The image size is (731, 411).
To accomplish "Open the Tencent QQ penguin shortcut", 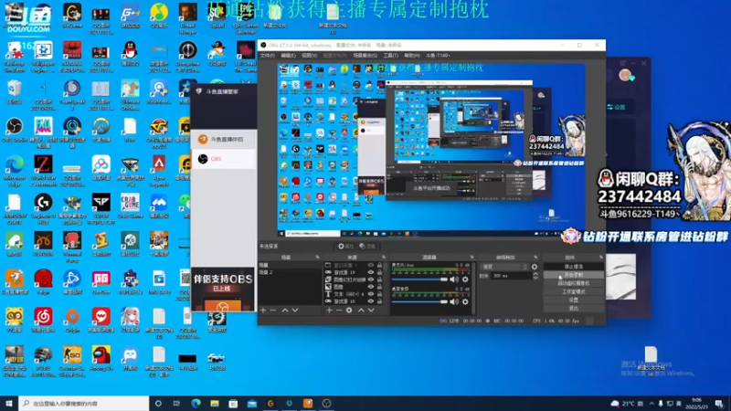I will [x=130, y=54].
